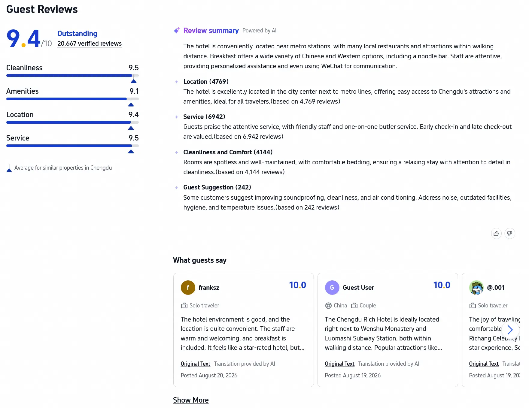The height and width of the screenshot is (408, 529).
Task: View Original Text of Guest User's review
Action: click(x=340, y=364)
